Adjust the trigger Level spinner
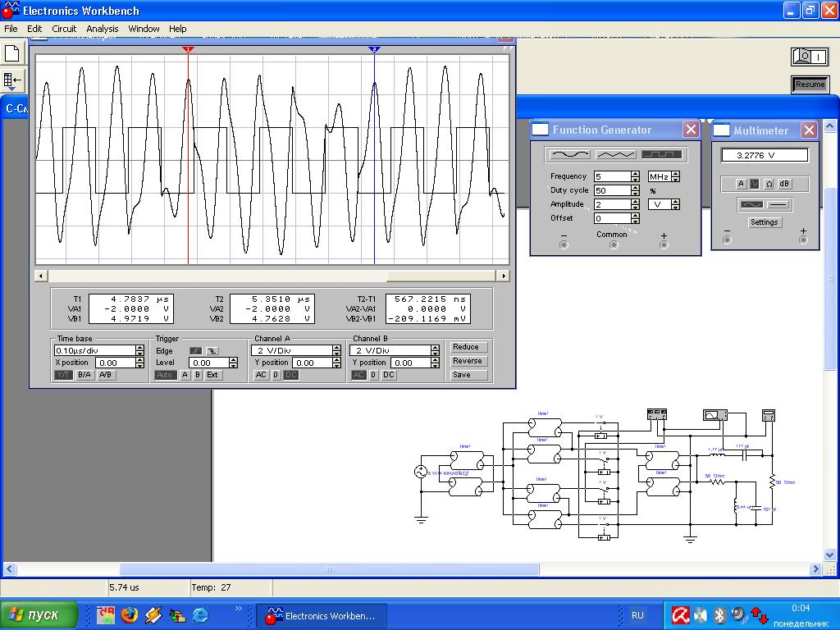 click(233, 363)
